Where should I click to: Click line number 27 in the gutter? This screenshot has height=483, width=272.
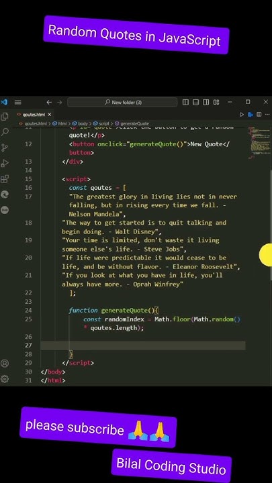click(x=28, y=345)
